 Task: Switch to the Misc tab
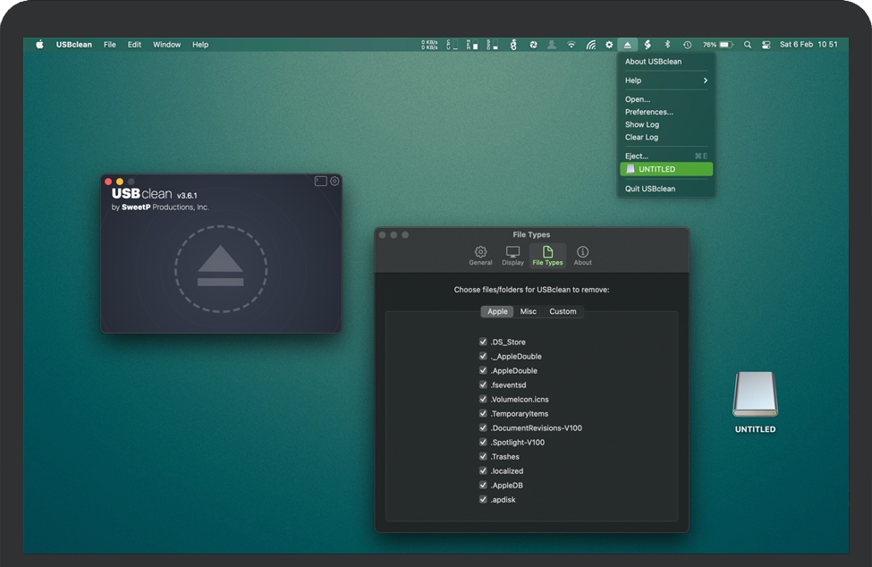click(529, 312)
